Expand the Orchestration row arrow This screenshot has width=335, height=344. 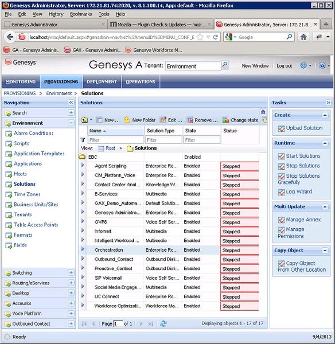[x=83, y=249]
